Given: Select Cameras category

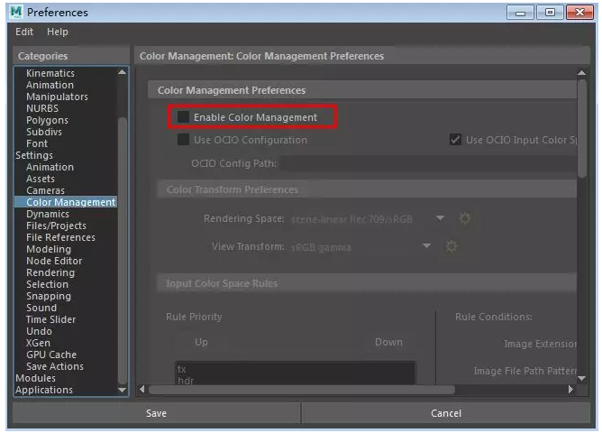Looking at the screenshot, I should coord(45,190).
